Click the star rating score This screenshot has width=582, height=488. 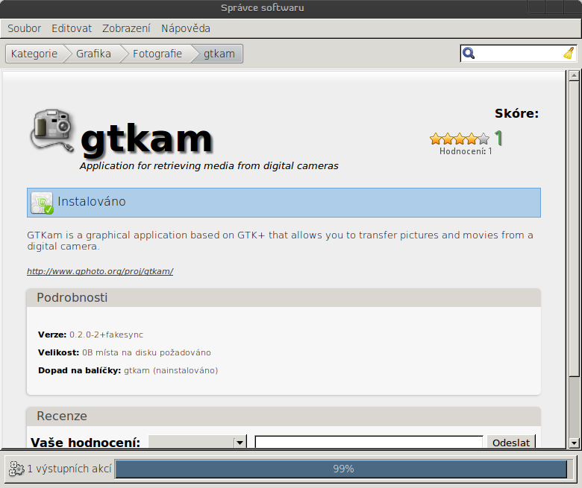point(460,139)
